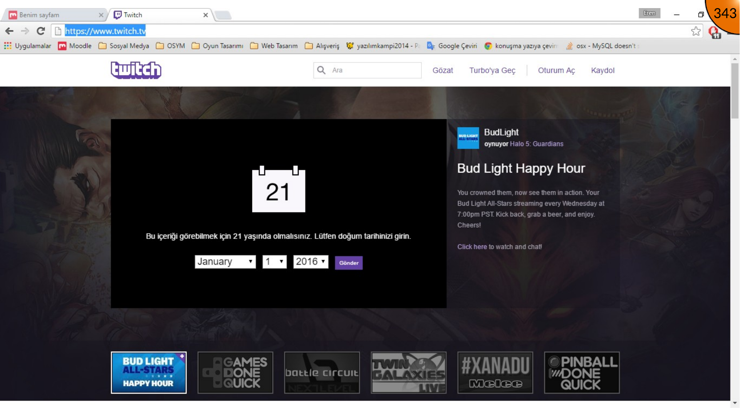Open the Uygulamalar apps grid icon
This screenshot has height=416, width=740.
coord(8,46)
